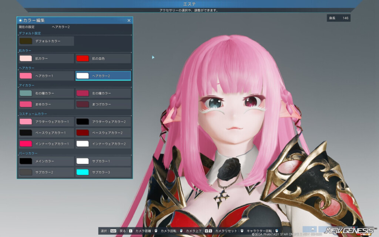The image size is (379, 237).
Task: Click the skin flush (肌の血色) red chip
Action: click(x=103, y=58)
